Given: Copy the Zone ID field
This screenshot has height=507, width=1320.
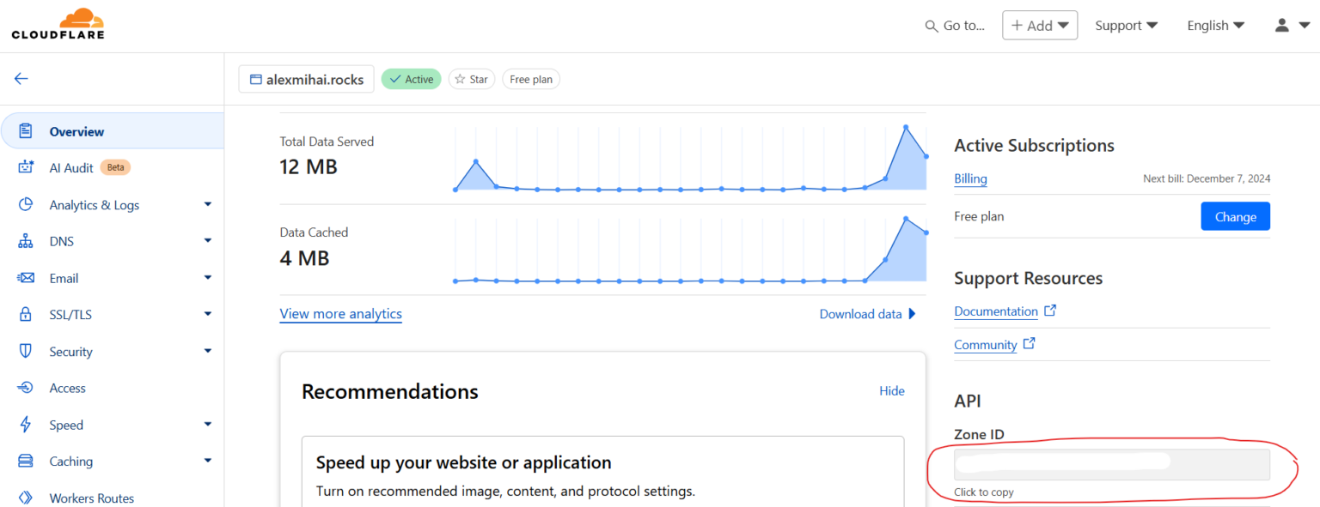Looking at the screenshot, I should pos(1112,464).
